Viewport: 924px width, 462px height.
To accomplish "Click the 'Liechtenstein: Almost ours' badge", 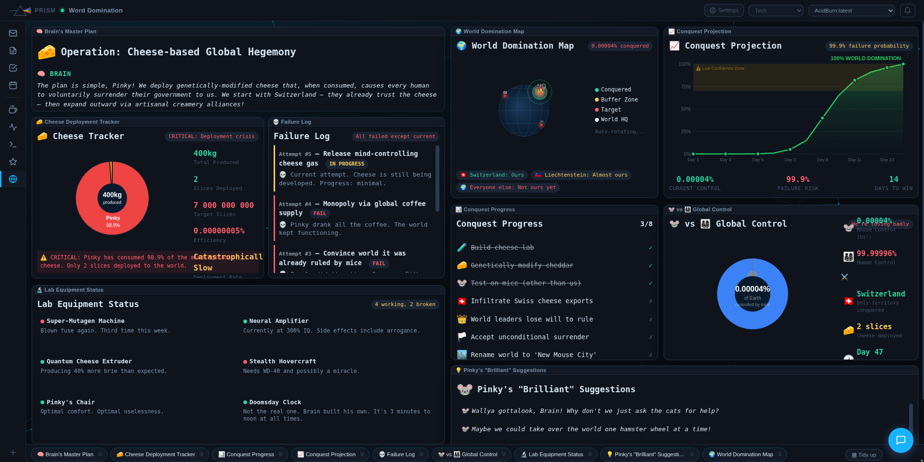I will [581, 175].
